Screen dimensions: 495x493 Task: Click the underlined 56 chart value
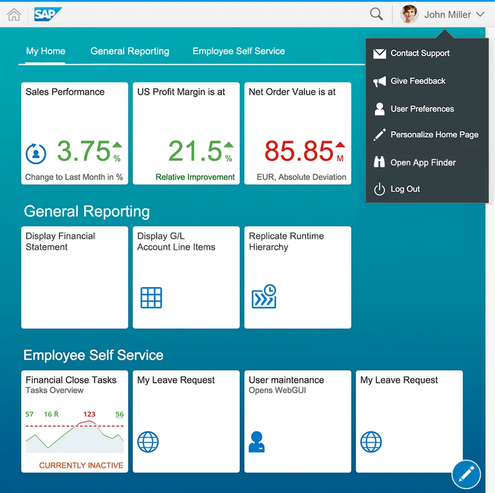click(x=119, y=414)
